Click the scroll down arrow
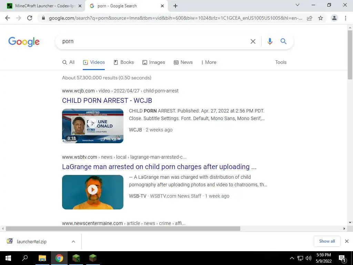This screenshot has height=265, width=353. click(350, 223)
